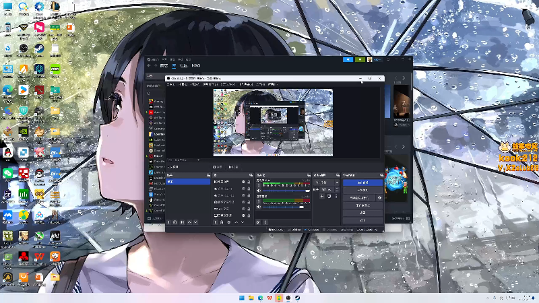Open advanced audio properties gear below mixer

(258, 222)
